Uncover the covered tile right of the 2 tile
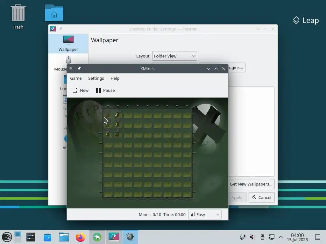The width and height of the screenshot is (326, 244). click(128, 135)
